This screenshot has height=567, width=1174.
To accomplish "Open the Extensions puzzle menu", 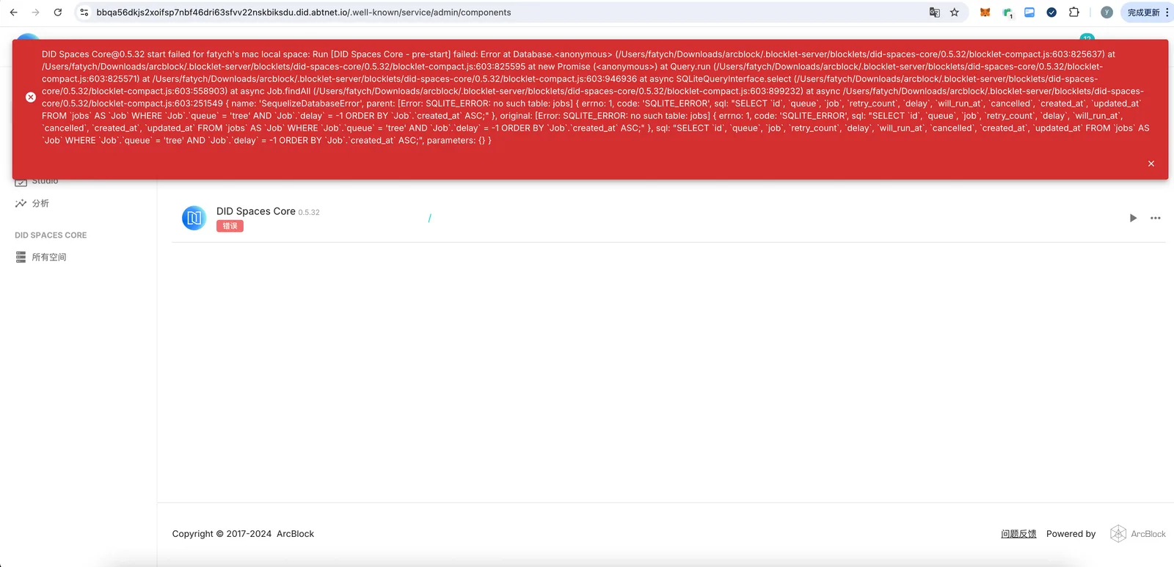I will [1074, 12].
